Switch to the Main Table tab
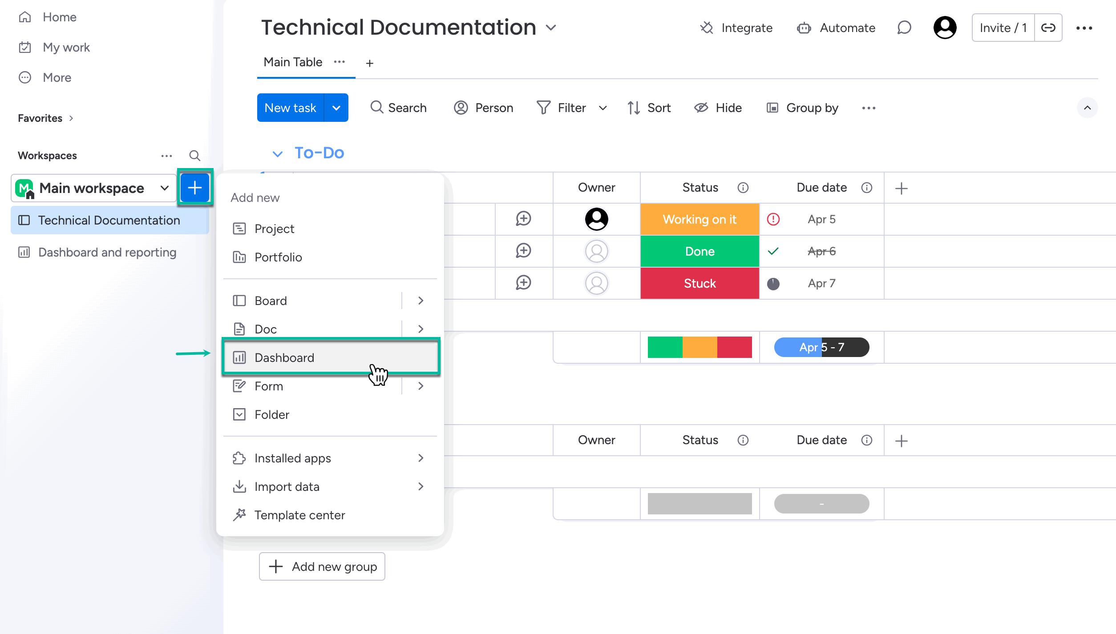 point(292,62)
